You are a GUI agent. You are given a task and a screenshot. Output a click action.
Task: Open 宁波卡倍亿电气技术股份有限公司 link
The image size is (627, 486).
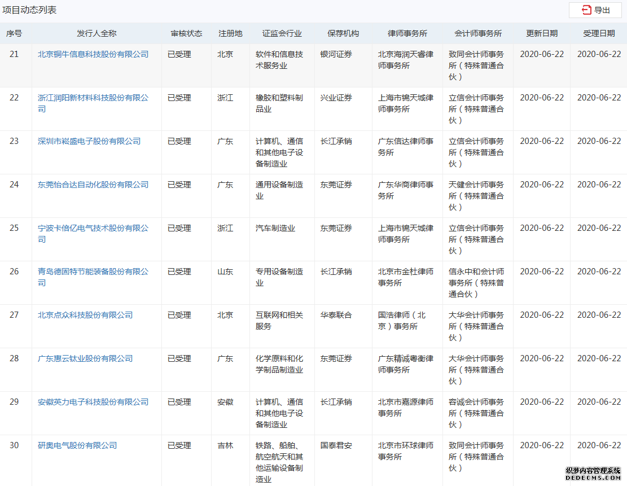coord(93,234)
